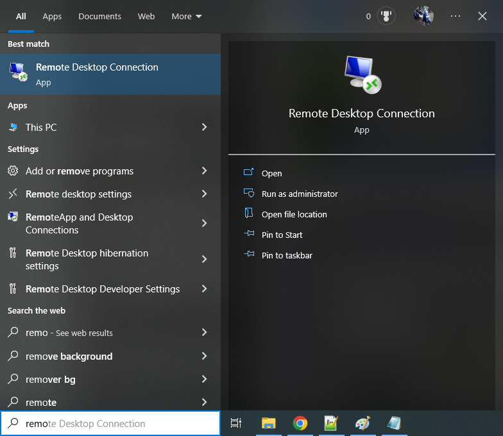Select the 'remover bg' suggestion text

pos(51,380)
